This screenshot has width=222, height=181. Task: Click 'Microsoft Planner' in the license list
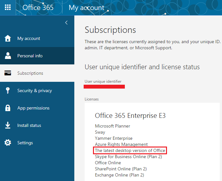[x=113, y=126]
